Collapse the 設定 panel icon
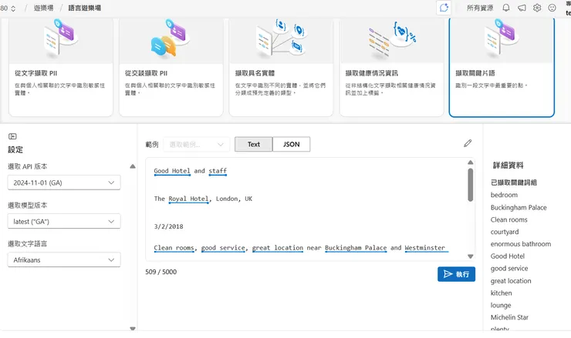This screenshot has height=338, width=571. tap(12, 136)
